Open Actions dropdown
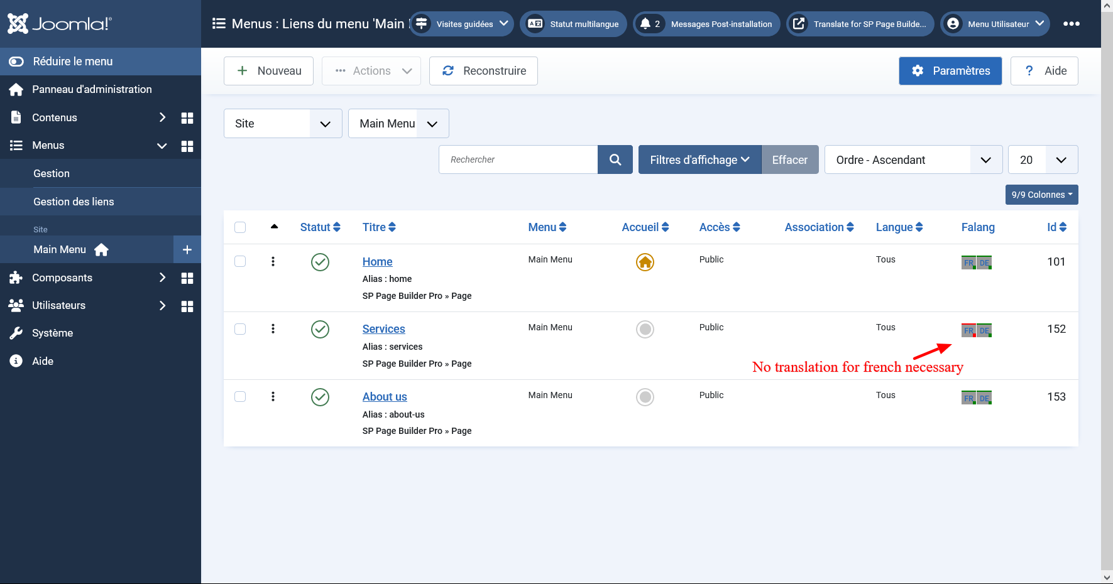The height and width of the screenshot is (584, 1113). coord(373,71)
